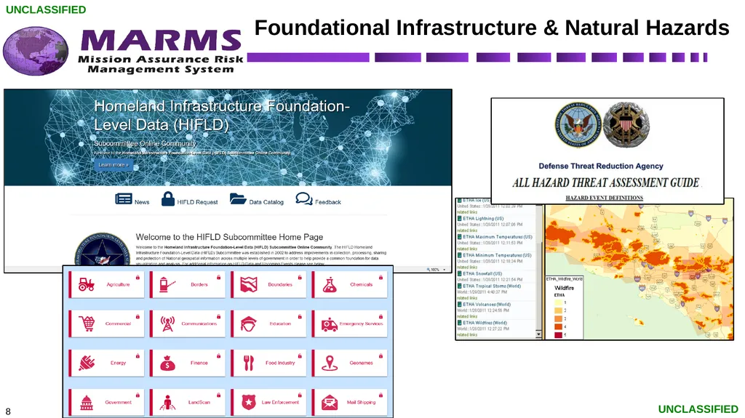Click HAZARD EVENT DEFINITIONS underlined heading

tap(605, 198)
